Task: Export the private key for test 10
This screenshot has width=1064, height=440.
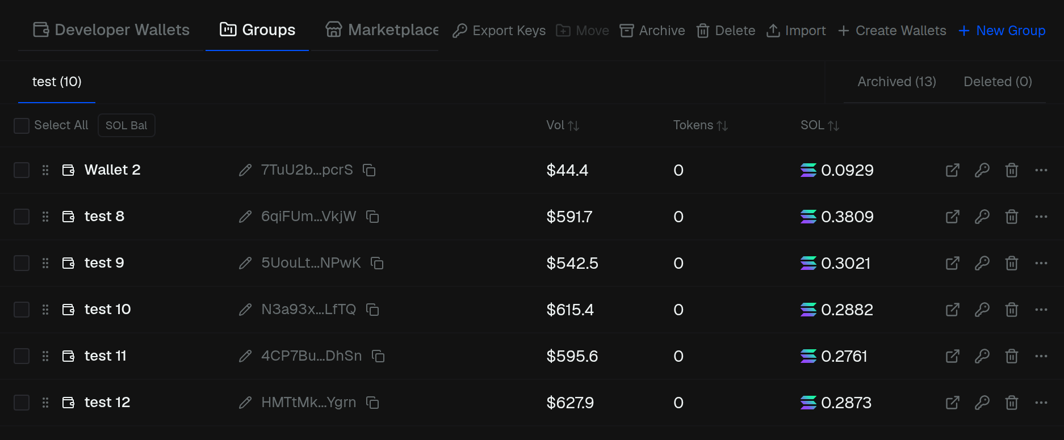Action: coord(982,310)
